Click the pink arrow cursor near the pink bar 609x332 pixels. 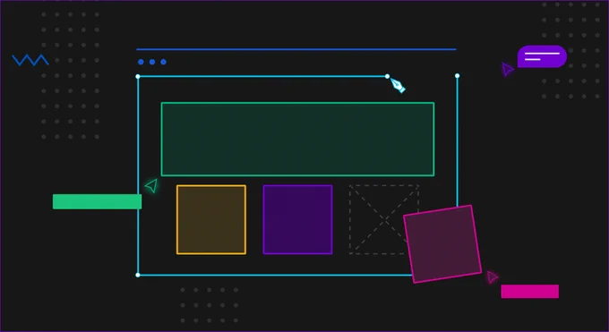(492, 277)
